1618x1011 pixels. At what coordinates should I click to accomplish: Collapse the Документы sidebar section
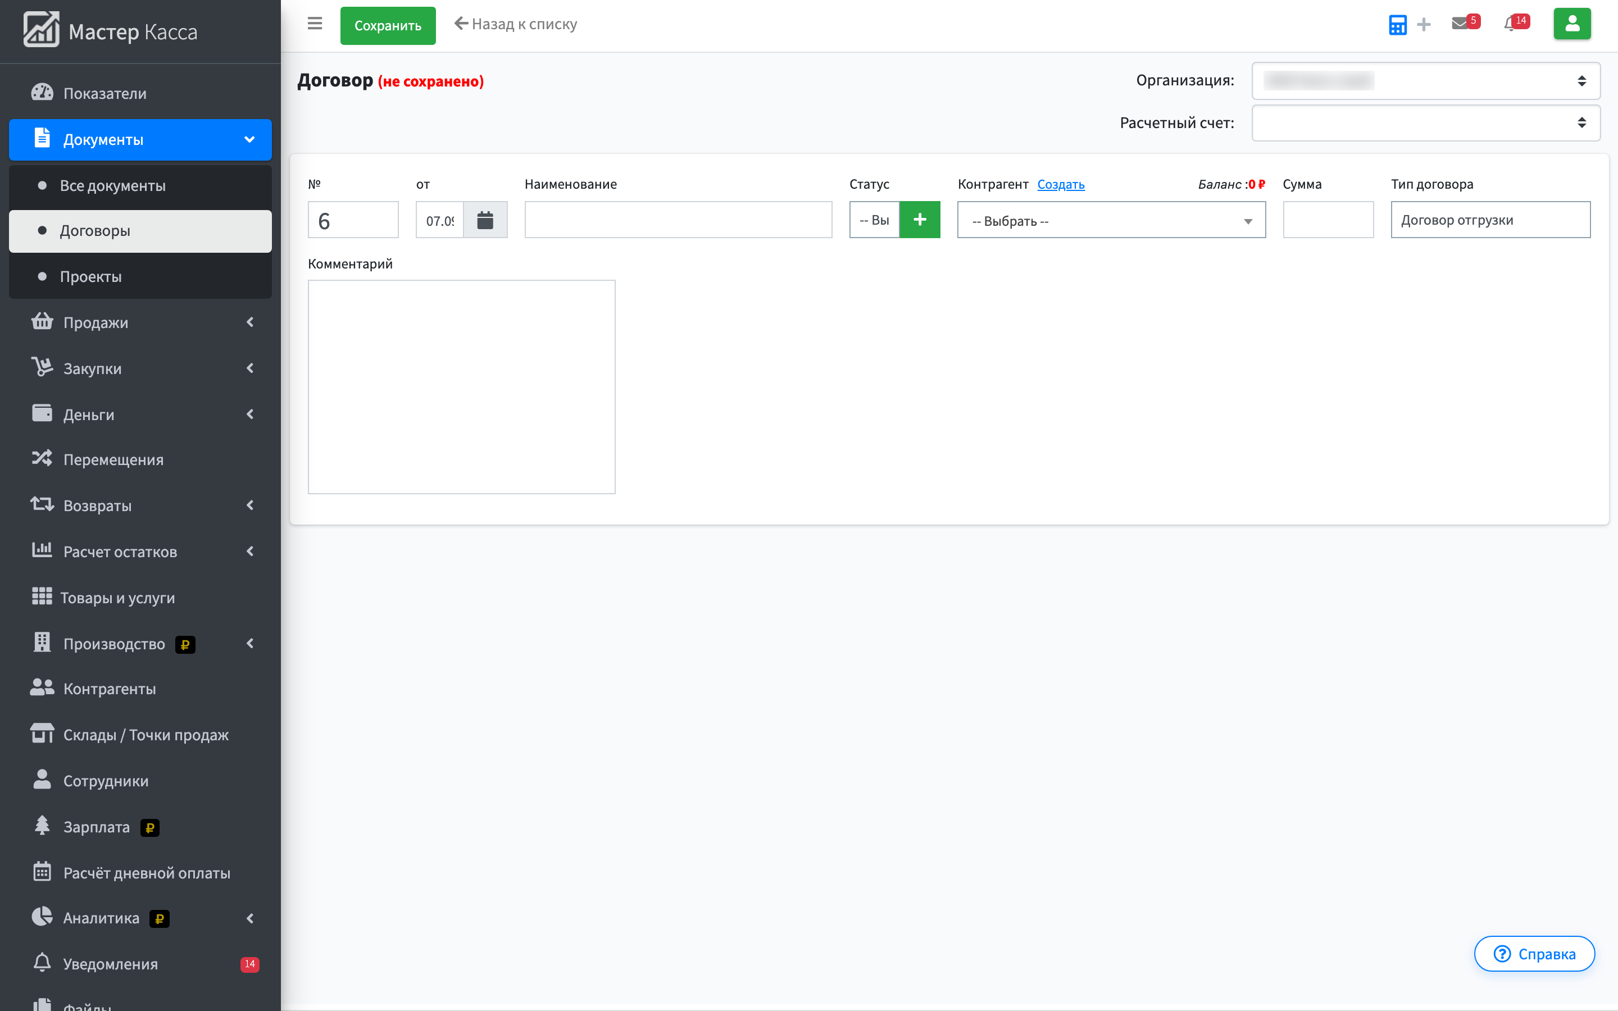pos(140,139)
